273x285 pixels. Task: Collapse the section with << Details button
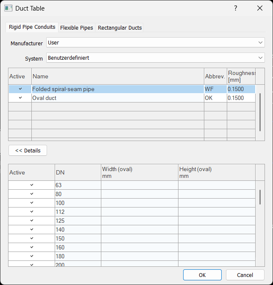pos(28,150)
